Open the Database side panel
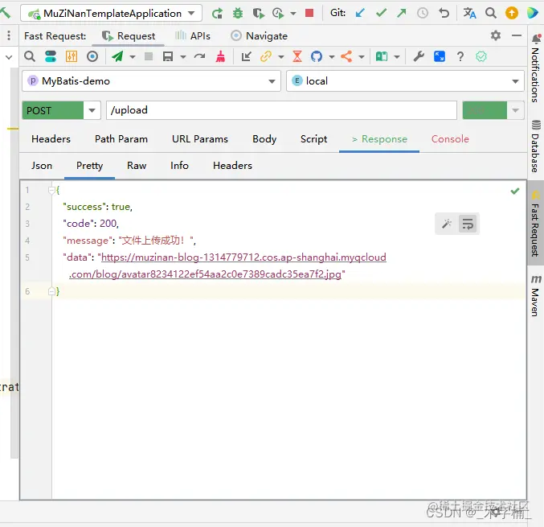Viewport: 544px width, 527px height. (x=536, y=146)
